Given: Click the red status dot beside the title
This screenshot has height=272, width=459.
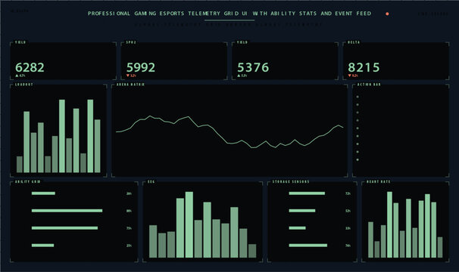Looking at the screenshot, I should point(387,14).
